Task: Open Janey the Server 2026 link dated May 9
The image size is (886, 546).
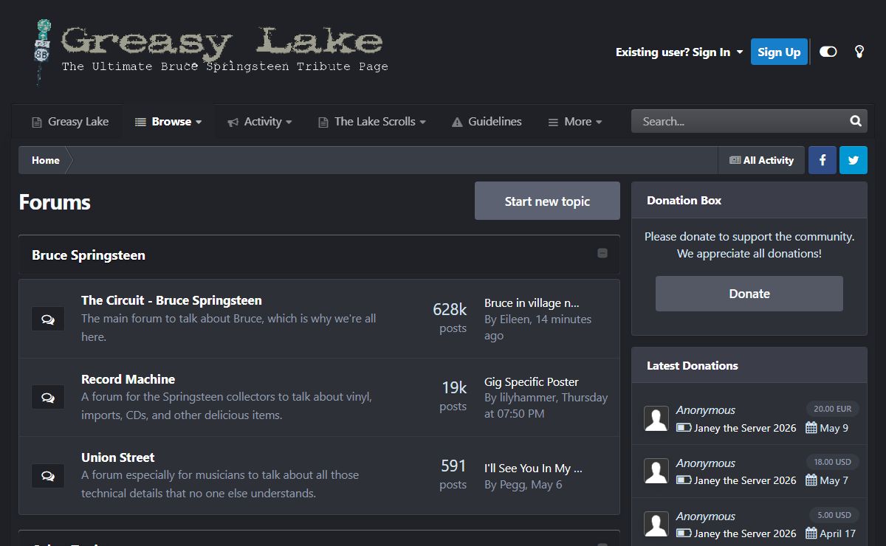Action: (745, 428)
